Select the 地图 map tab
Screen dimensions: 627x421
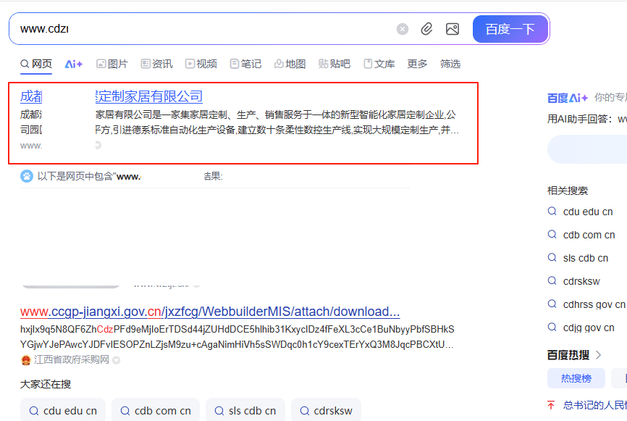pyautogui.click(x=290, y=64)
